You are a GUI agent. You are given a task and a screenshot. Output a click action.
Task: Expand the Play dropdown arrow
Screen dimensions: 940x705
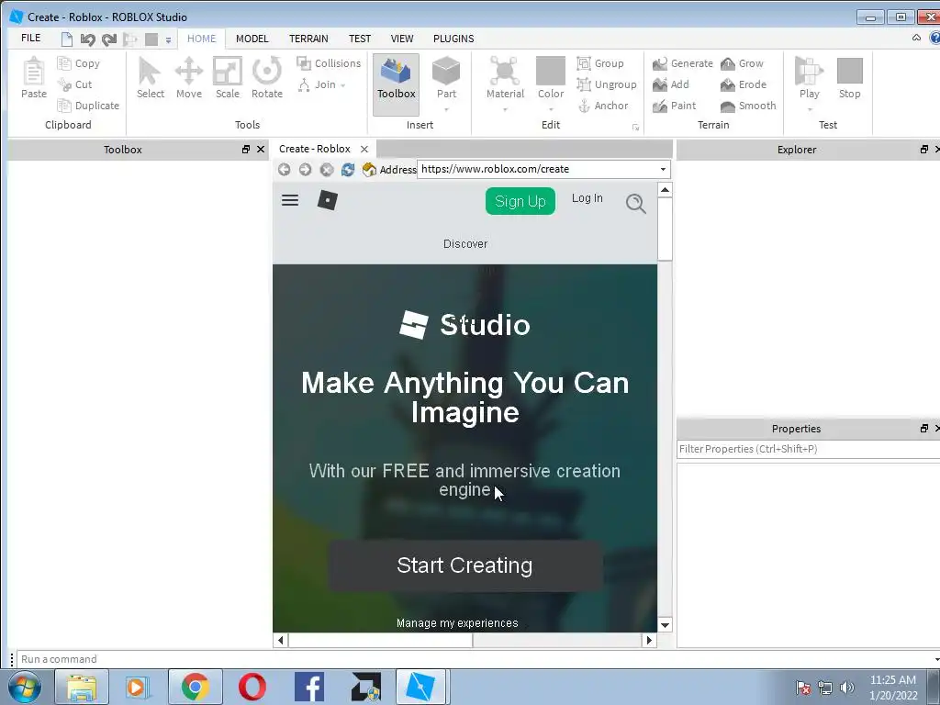pyautogui.click(x=810, y=110)
